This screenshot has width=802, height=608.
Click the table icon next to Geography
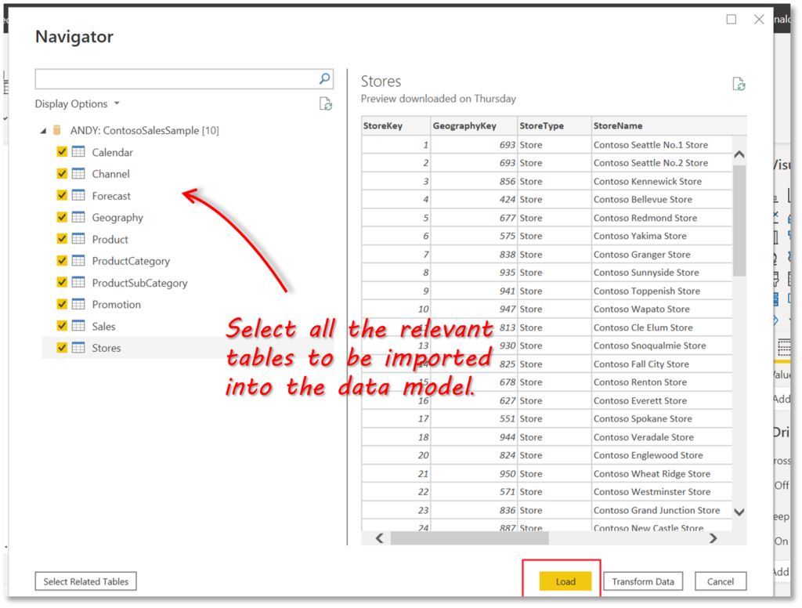(x=79, y=217)
